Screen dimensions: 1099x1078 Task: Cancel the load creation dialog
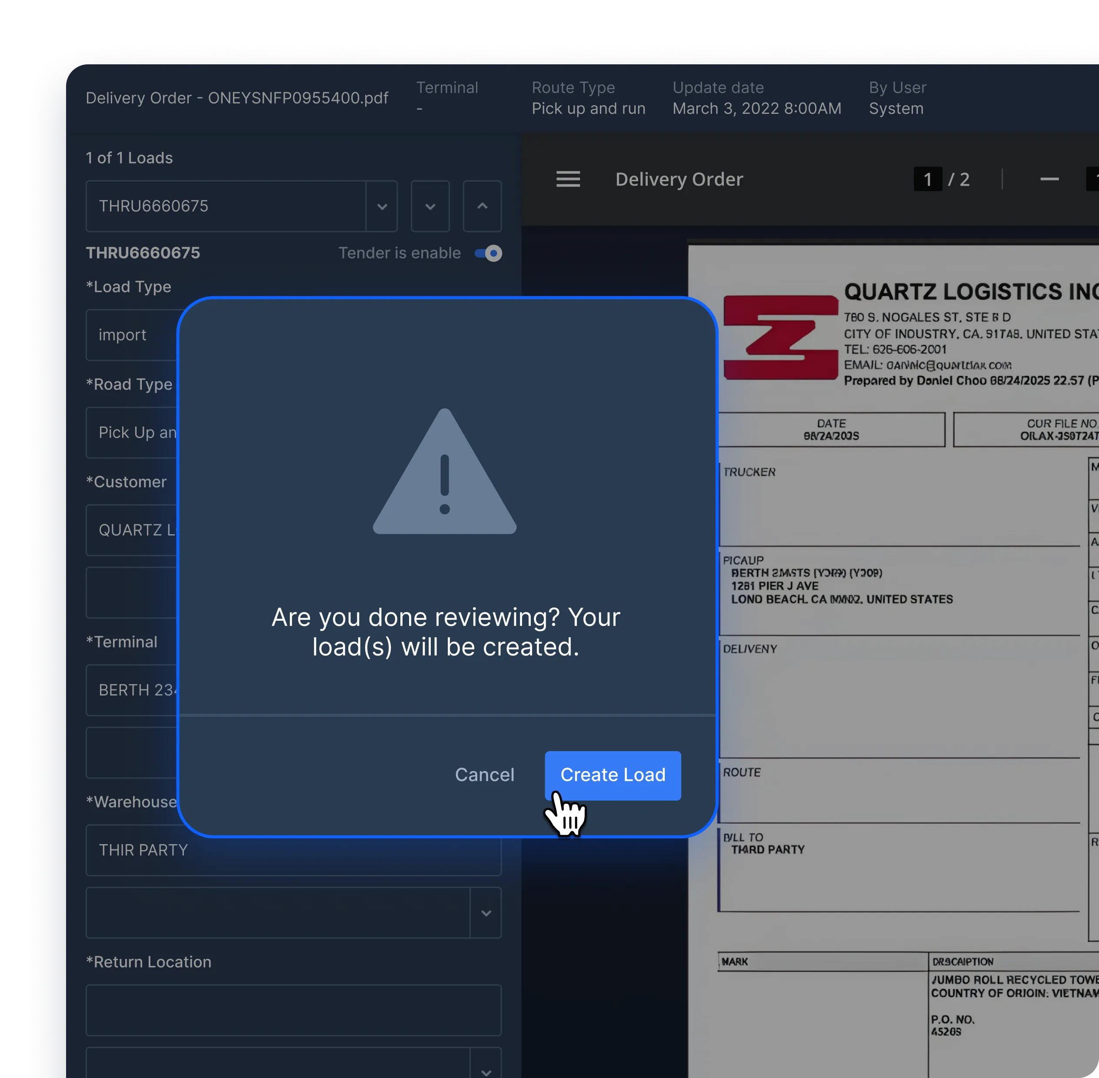[x=484, y=775]
